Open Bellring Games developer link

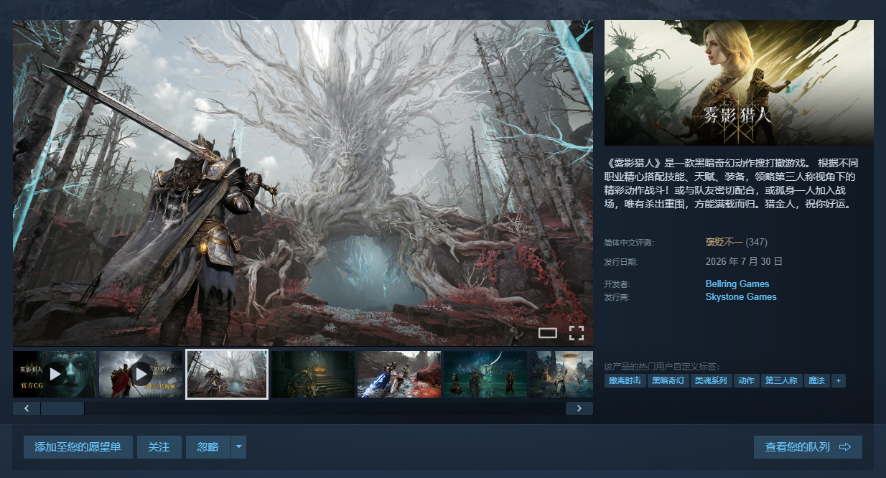pos(737,283)
